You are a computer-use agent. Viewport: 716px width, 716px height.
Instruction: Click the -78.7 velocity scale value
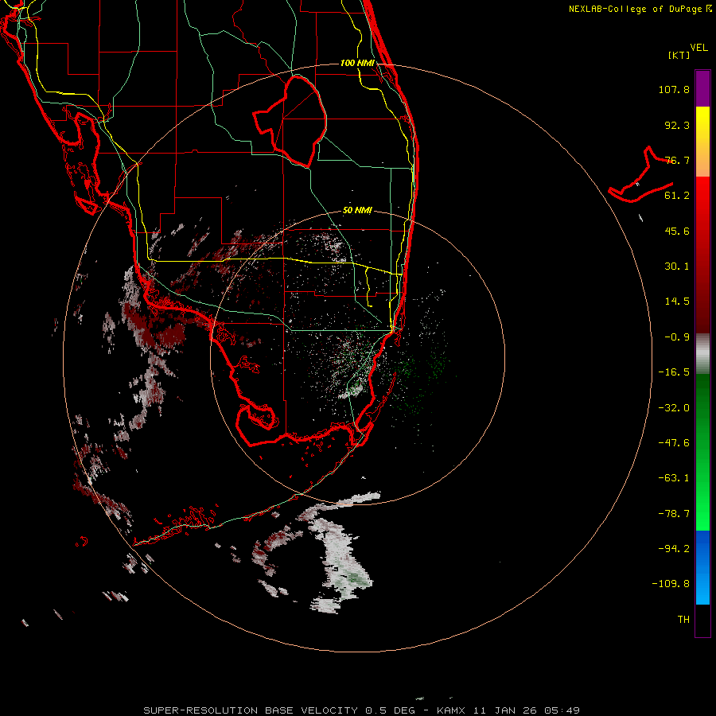coord(674,514)
